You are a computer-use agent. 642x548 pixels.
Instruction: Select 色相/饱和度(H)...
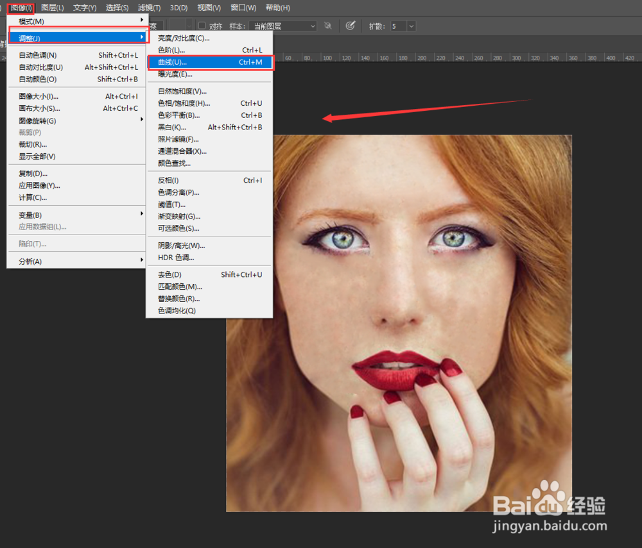click(x=210, y=103)
